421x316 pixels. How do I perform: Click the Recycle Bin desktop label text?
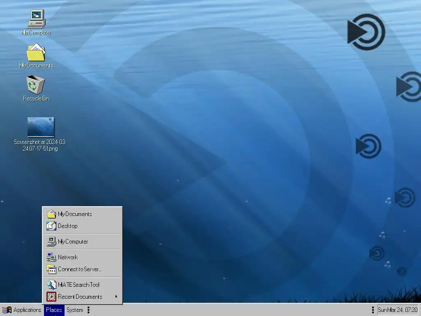pyautogui.click(x=36, y=98)
